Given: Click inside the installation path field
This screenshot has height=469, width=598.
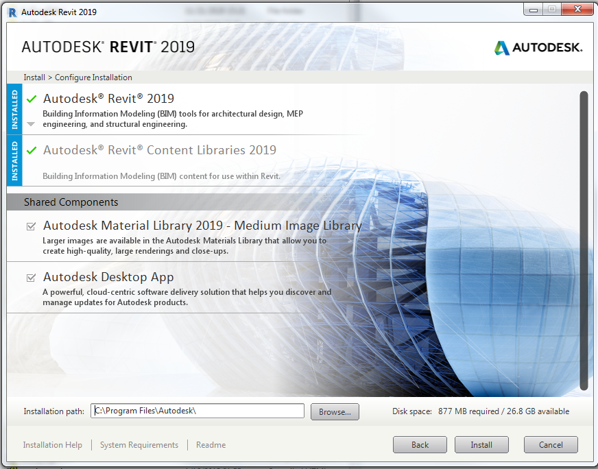Looking at the screenshot, I should coord(198,410).
